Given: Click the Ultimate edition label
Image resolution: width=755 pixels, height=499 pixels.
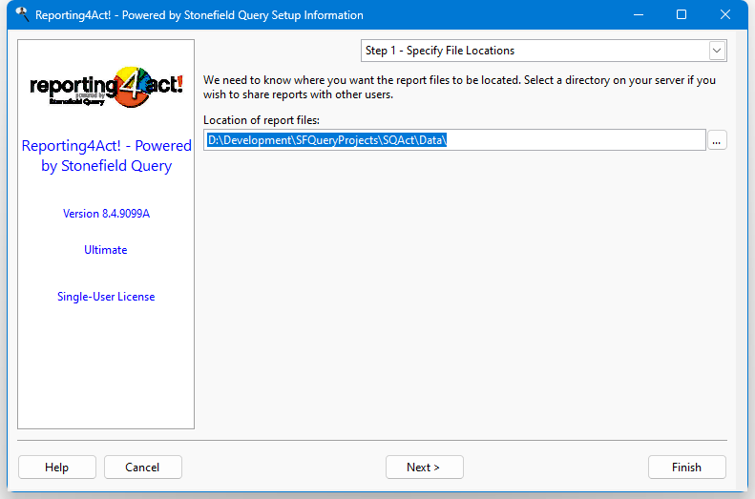Looking at the screenshot, I should pyautogui.click(x=106, y=250).
